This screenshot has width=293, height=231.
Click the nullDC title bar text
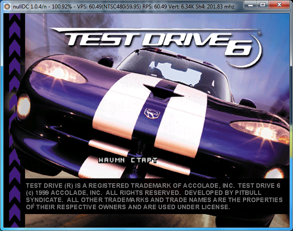124,7
